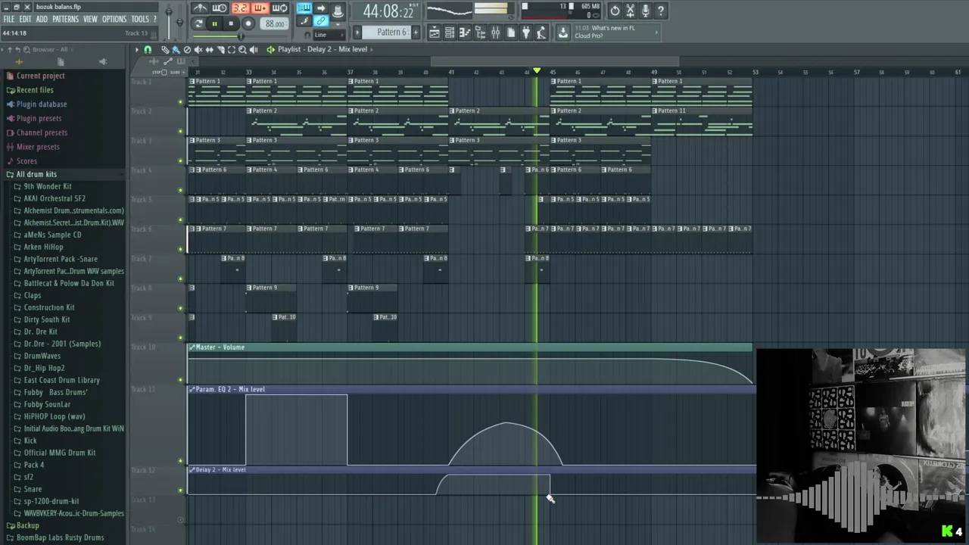969x545 pixels.
Task: Open the plugin picker plug icon
Action: click(526, 33)
